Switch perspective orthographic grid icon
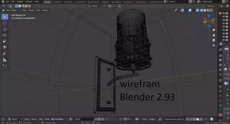The height and width of the screenshot is (124, 230). tap(214, 45)
